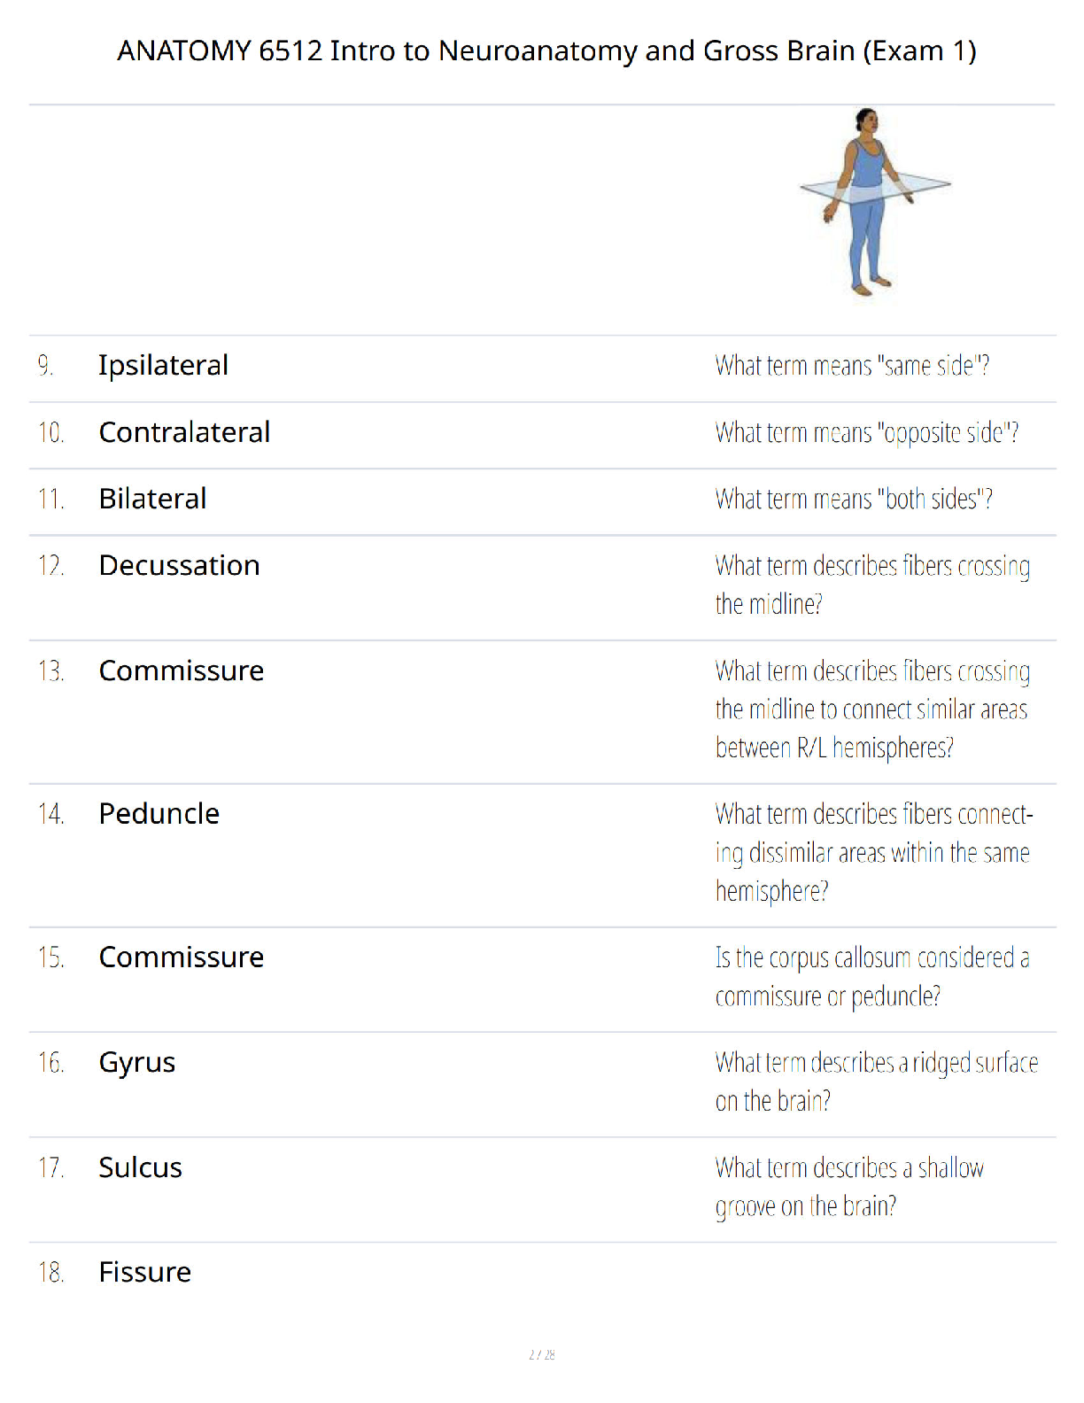Click the Bilateral term entry

pos(152,499)
